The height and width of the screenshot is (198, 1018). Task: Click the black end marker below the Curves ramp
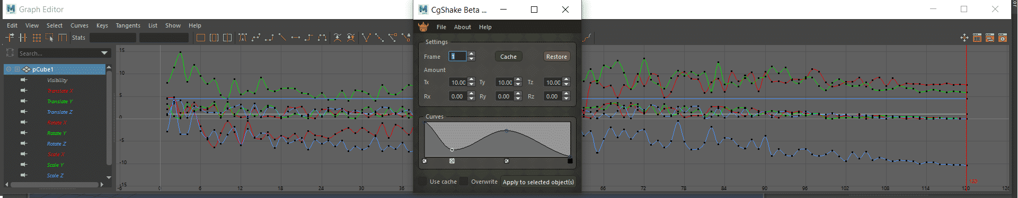[x=570, y=161]
